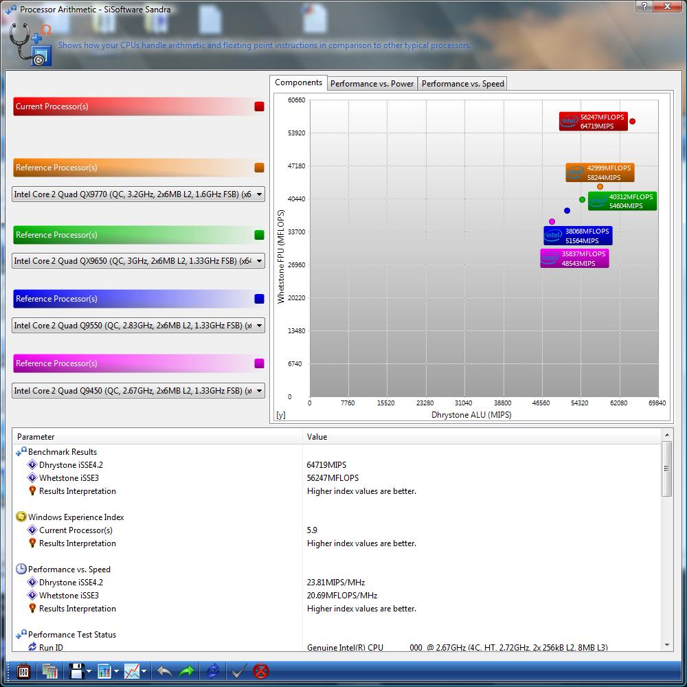The image size is (687, 687).
Task: Click the floppy disk save icon
Action: coord(77,671)
